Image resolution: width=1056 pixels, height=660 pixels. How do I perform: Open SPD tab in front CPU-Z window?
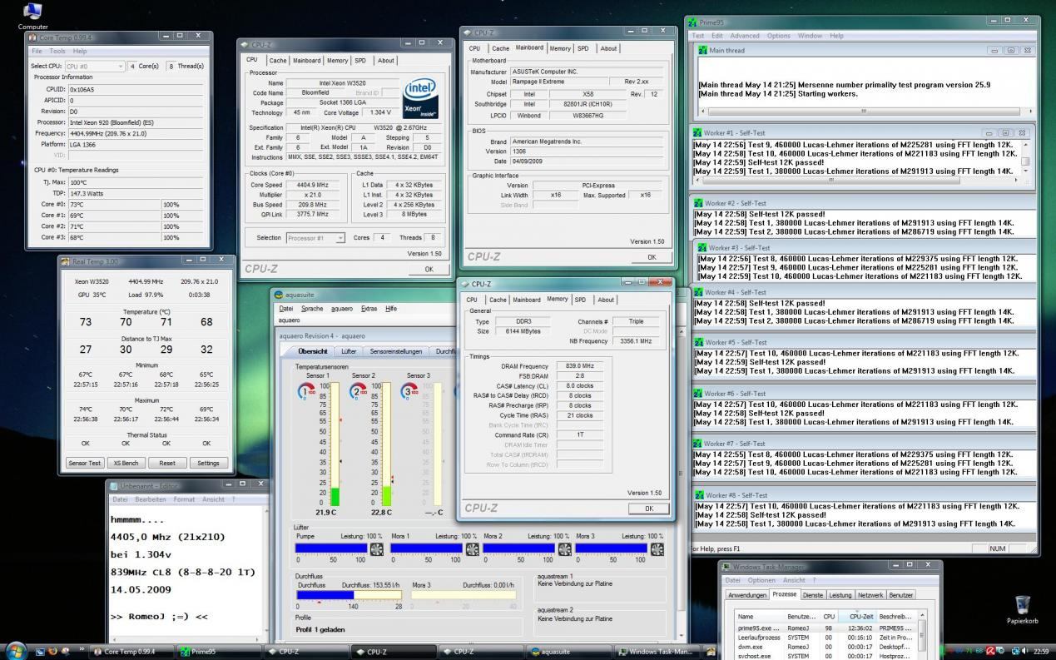[580, 300]
